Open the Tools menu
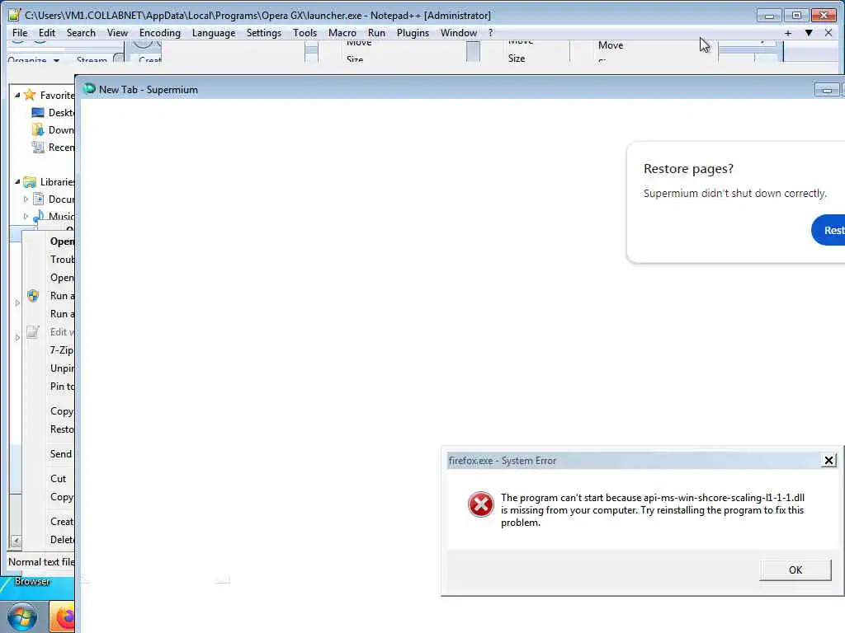The height and width of the screenshot is (633, 845). click(304, 33)
